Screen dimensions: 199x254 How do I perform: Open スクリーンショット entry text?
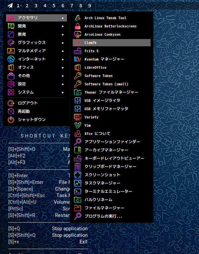coord(102,175)
